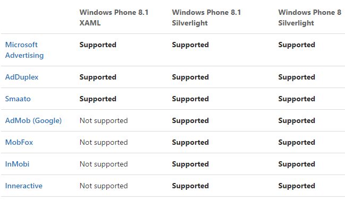Open the AdDuplex link

22,77
